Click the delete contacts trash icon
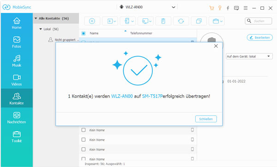 point(163,21)
